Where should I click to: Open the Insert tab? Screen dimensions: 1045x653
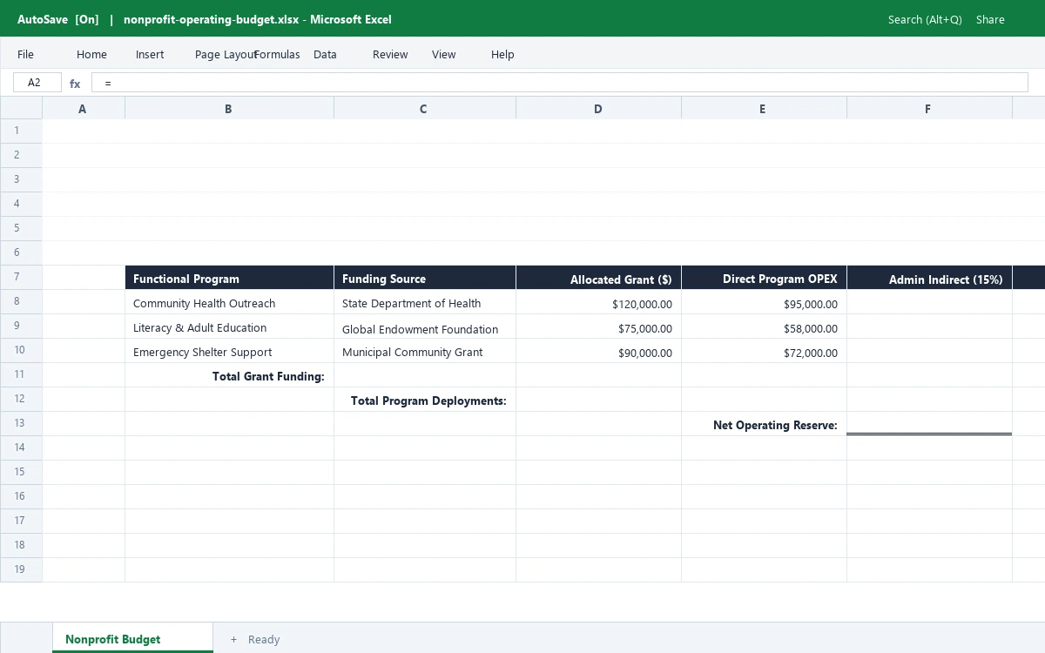[150, 54]
